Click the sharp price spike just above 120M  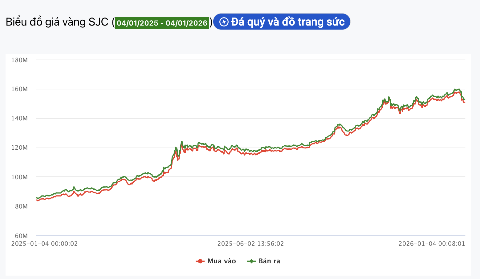[x=182, y=142]
